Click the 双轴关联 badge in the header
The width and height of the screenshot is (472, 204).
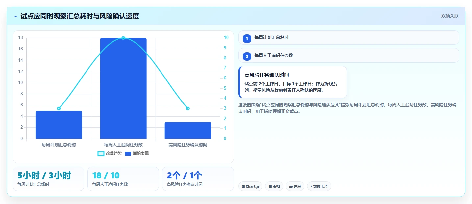(x=450, y=16)
